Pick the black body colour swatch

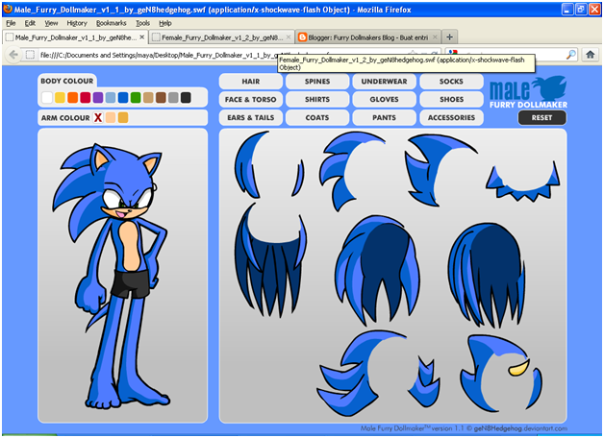(186, 98)
